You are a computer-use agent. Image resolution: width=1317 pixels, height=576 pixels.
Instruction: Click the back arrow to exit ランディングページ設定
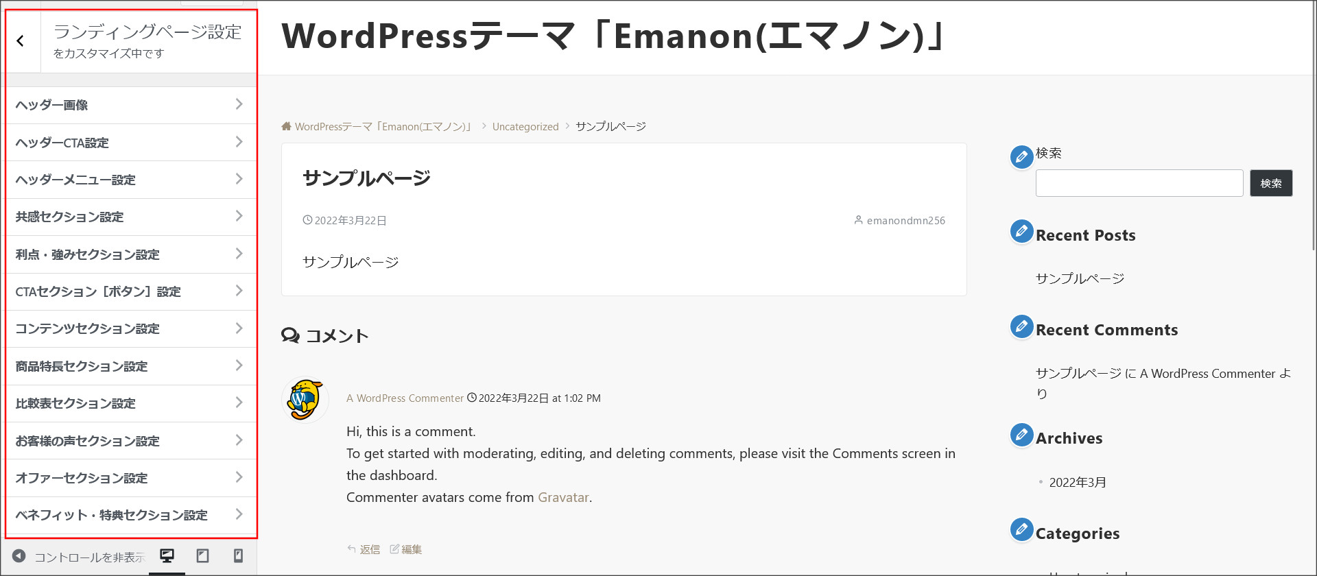coord(21,40)
